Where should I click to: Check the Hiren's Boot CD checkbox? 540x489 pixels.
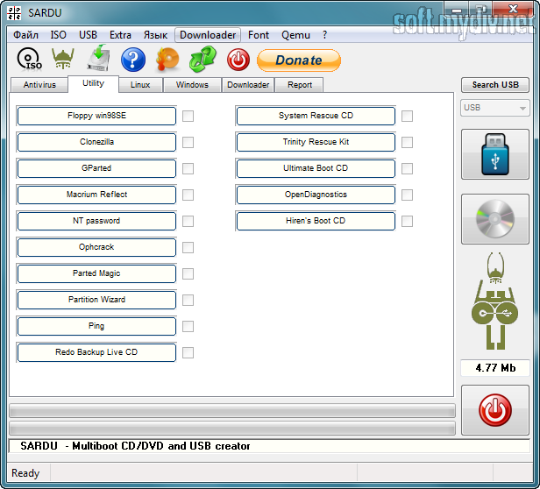point(407,221)
